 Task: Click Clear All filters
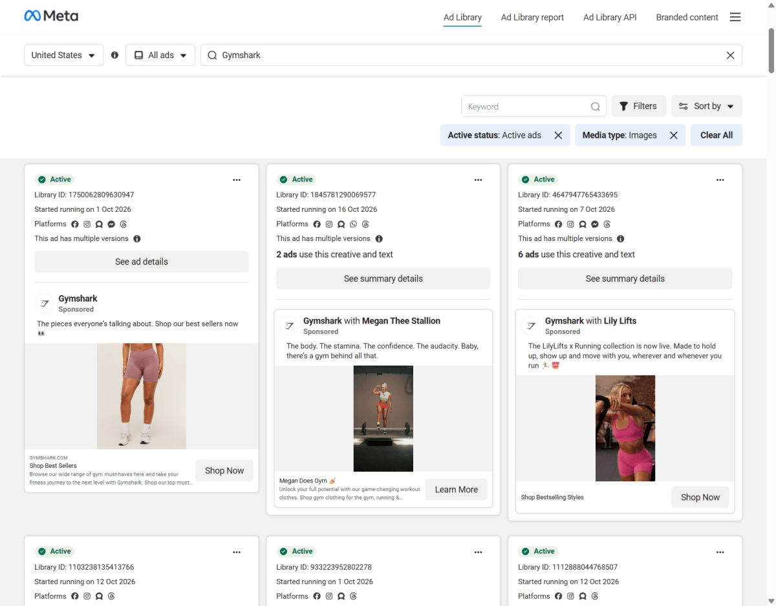717,135
